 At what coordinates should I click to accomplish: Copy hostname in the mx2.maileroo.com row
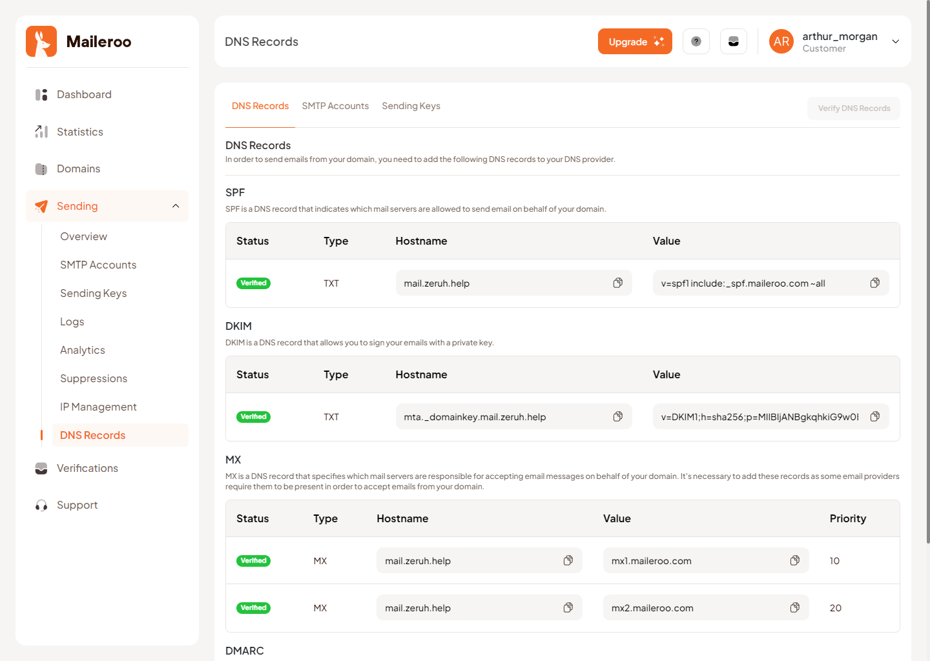pyautogui.click(x=568, y=607)
